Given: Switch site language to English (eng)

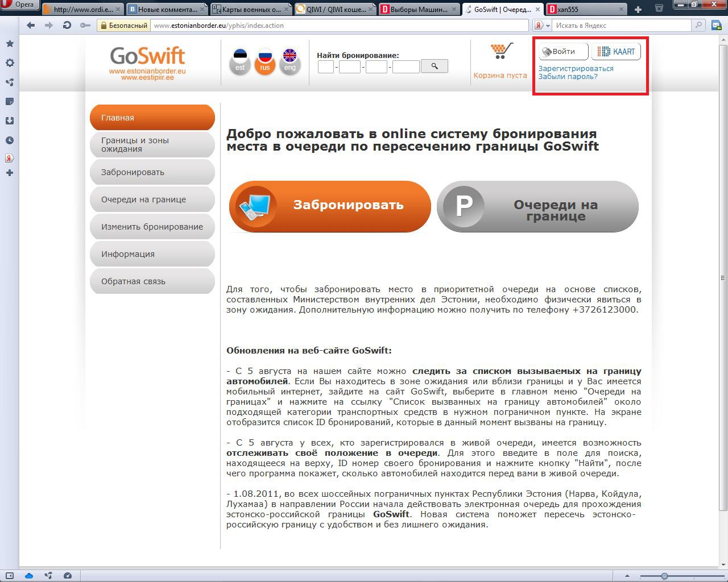Looking at the screenshot, I should (x=290, y=61).
